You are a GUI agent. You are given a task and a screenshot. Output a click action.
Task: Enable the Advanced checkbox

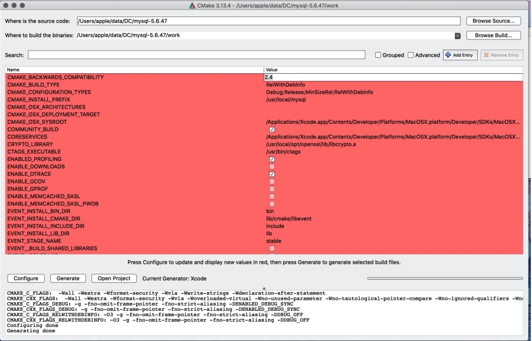[x=411, y=55]
